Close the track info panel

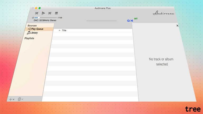tap(177, 26)
